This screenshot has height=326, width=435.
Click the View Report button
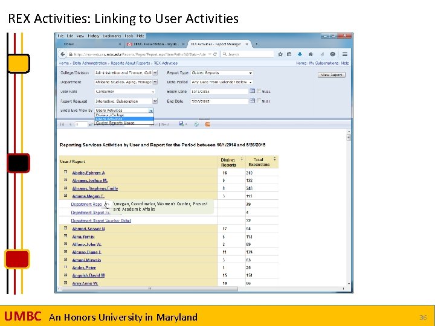point(332,75)
